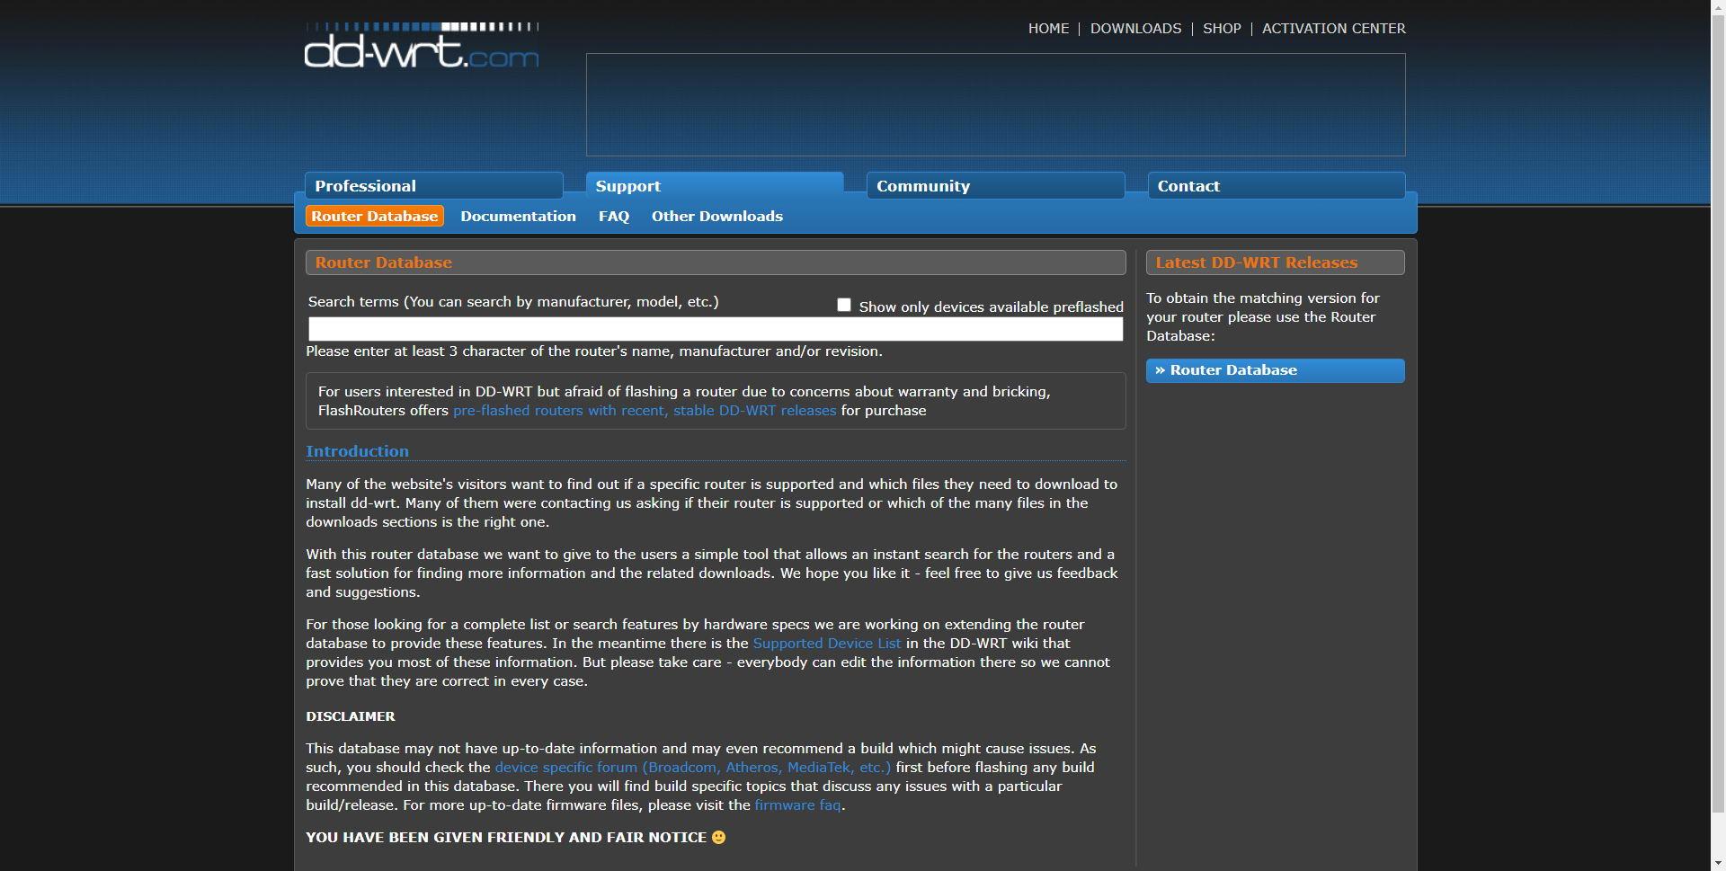Click the scrollbar down arrow
Viewport: 1726px width, 871px height.
[1718, 863]
